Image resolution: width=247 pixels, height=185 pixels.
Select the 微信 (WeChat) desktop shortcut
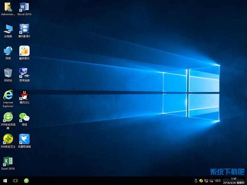point(24,117)
